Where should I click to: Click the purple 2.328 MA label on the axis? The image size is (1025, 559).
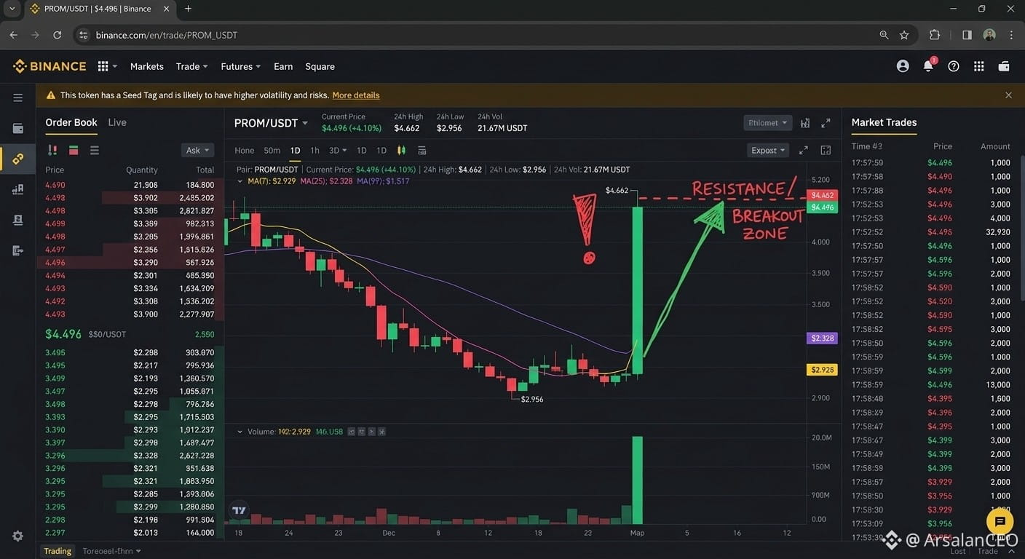tap(823, 338)
